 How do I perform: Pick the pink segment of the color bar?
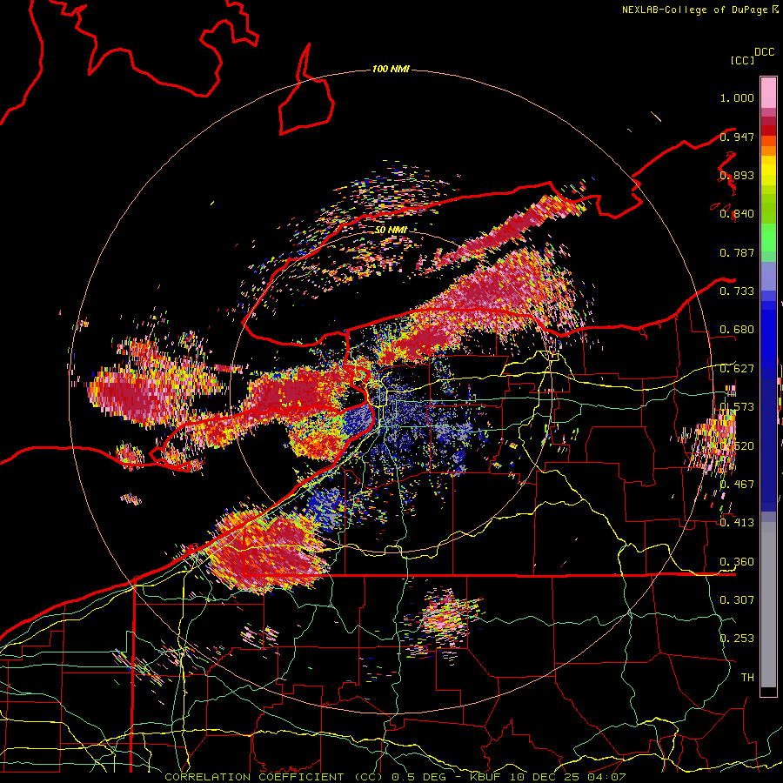click(x=768, y=93)
